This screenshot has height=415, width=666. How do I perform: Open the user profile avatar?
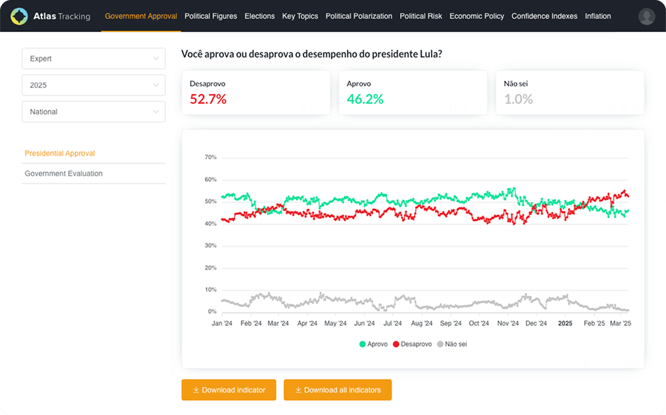[646, 16]
